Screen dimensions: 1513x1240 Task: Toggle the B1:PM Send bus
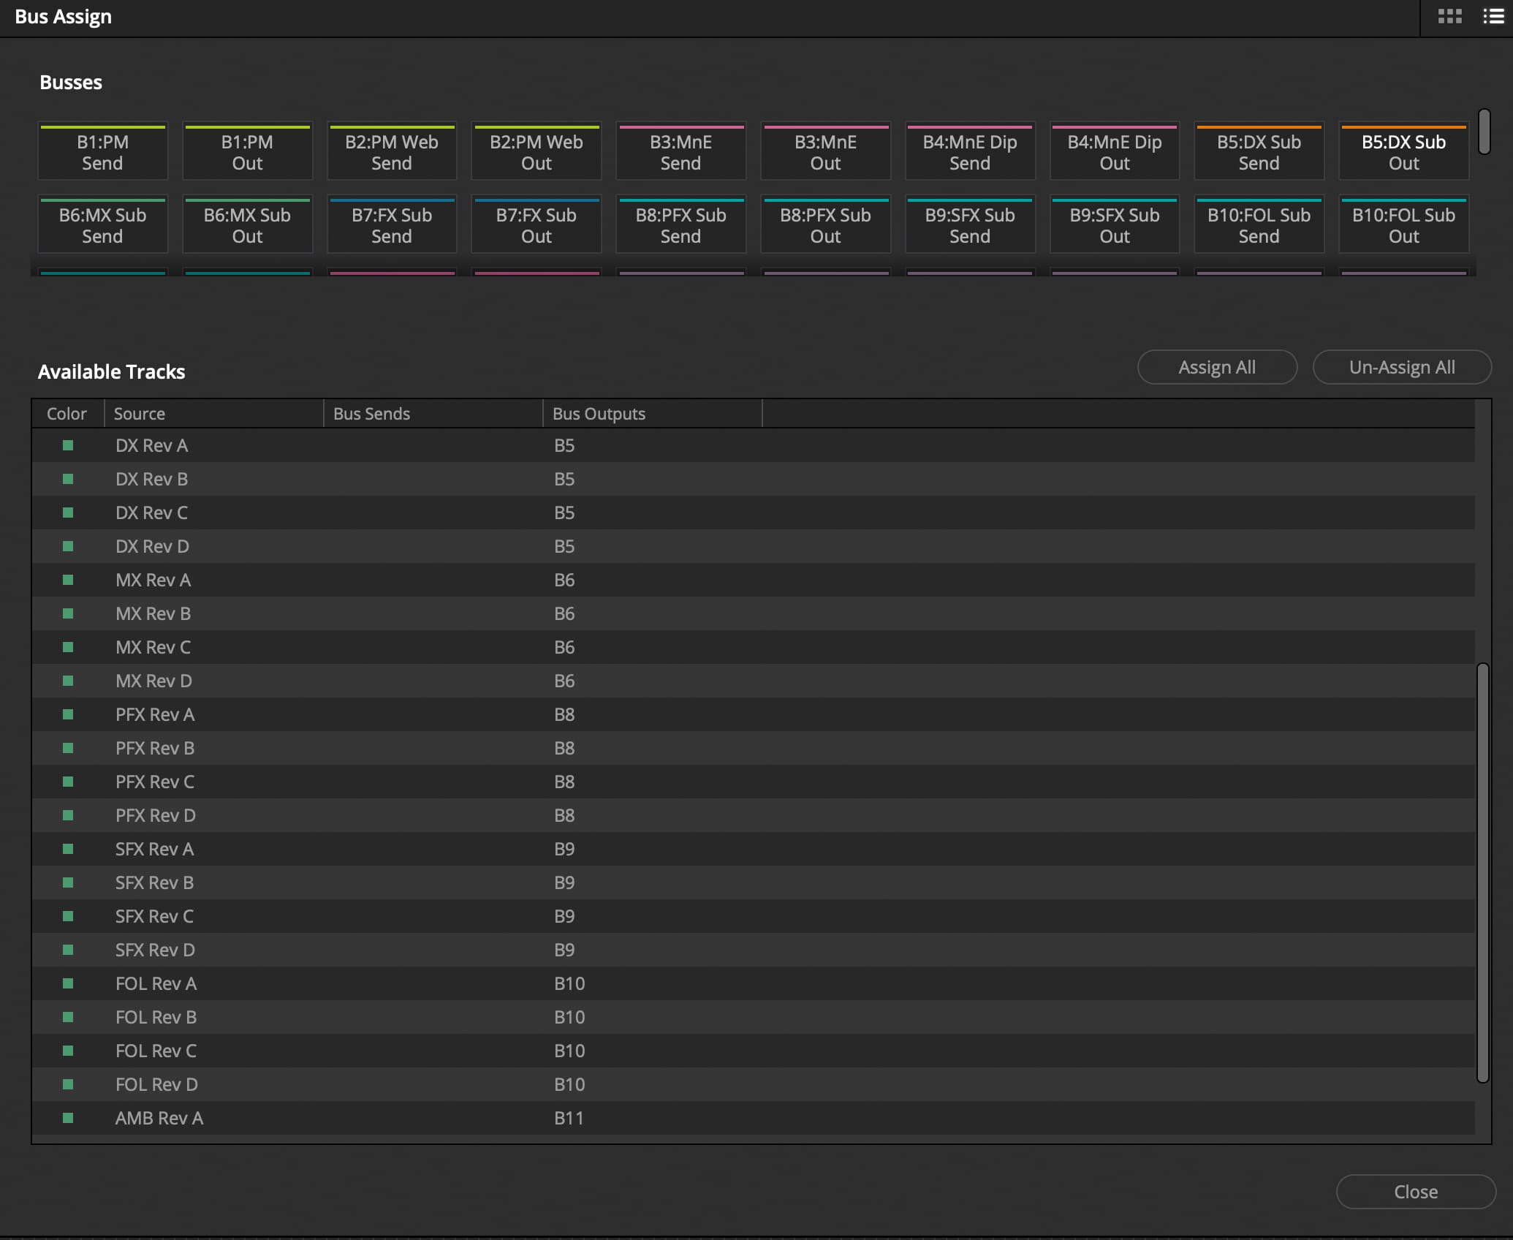coord(102,152)
